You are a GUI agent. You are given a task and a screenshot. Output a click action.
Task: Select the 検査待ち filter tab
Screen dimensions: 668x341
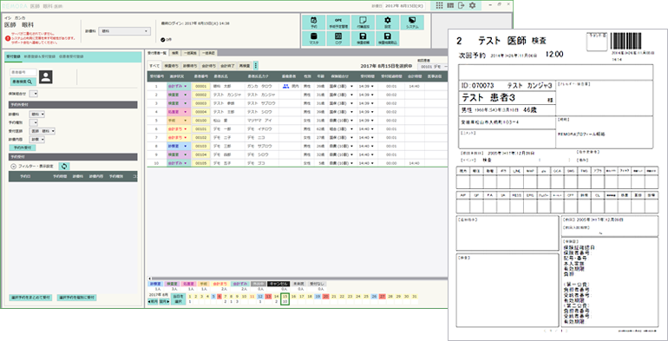(171, 66)
